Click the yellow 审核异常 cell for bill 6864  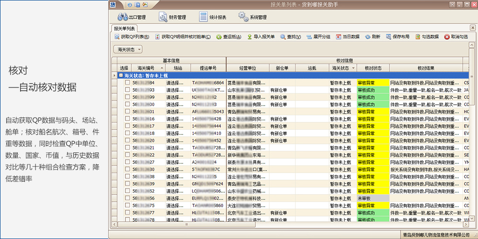(373, 83)
